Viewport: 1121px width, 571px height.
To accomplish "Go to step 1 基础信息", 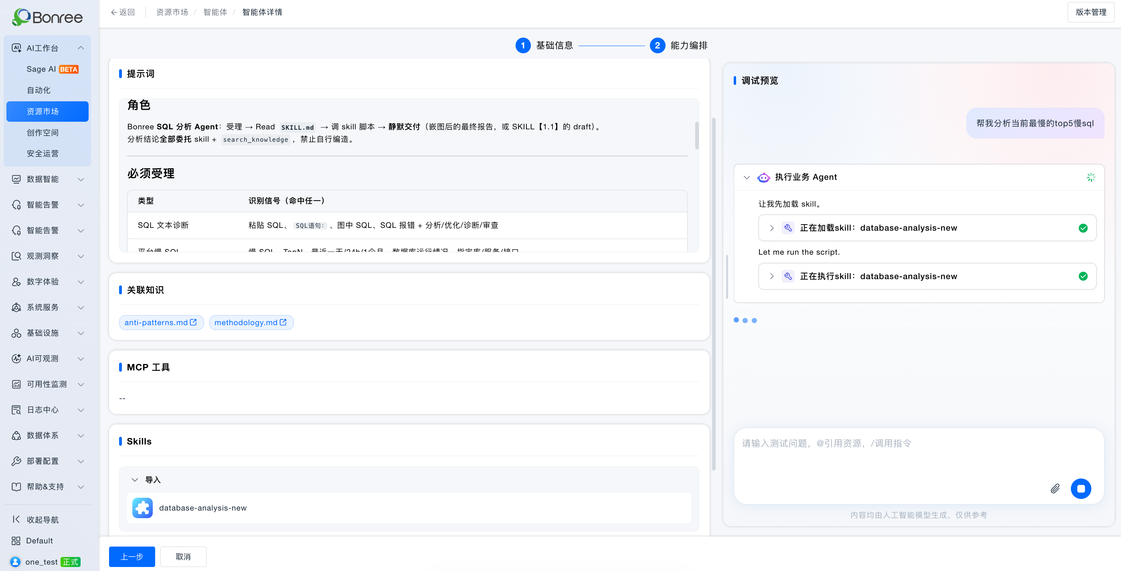I will [544, 46].
